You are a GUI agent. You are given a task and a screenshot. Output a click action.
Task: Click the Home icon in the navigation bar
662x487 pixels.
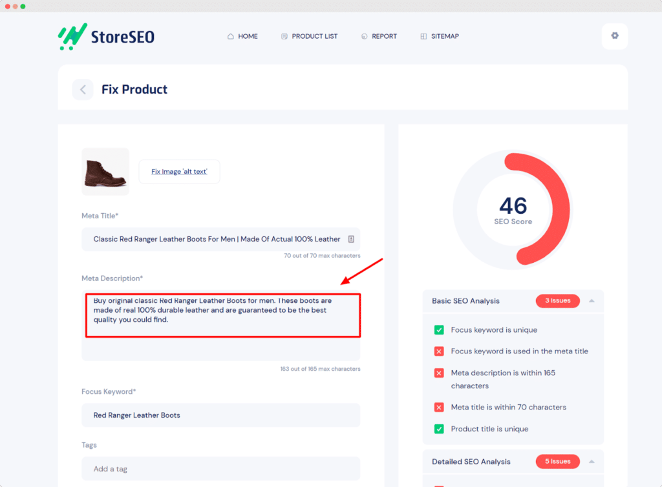pyautogui.click(x=231, y=36)
